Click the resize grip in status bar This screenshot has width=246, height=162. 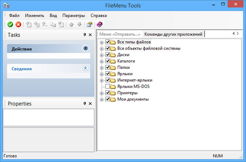(241, 157)
